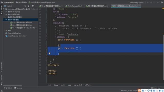164x92 pixels.
Task: Open Project panel settings gear
Action: click(x=33, y=6)
